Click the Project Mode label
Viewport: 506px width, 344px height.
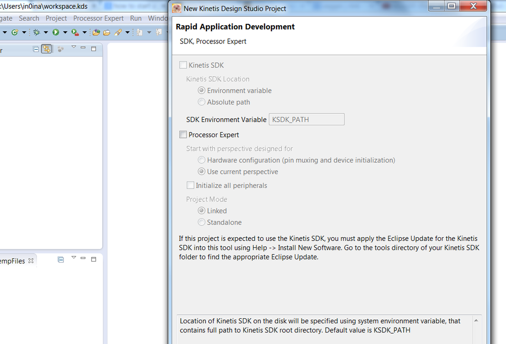207,199
